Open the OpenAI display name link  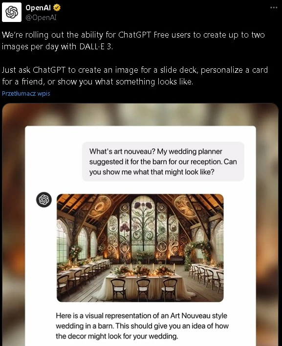(38, 8)
